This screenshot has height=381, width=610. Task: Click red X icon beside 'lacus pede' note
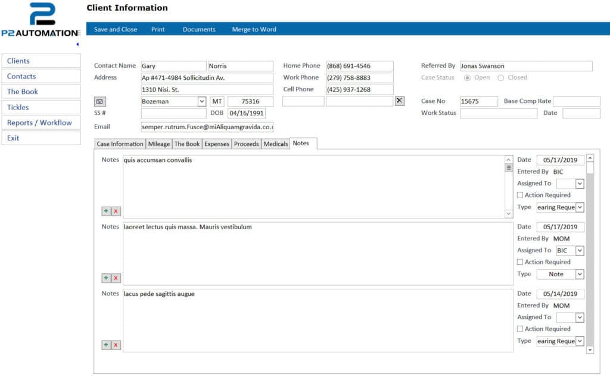tap(116, 345)
